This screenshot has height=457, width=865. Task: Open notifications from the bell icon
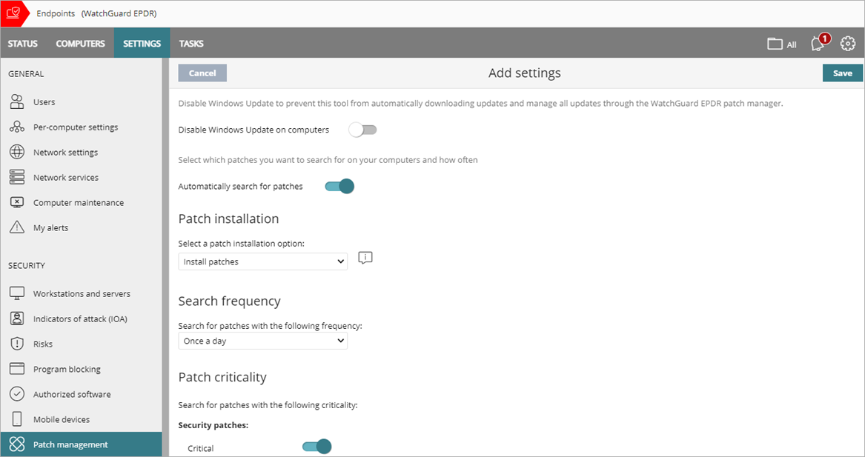point(816,44)
